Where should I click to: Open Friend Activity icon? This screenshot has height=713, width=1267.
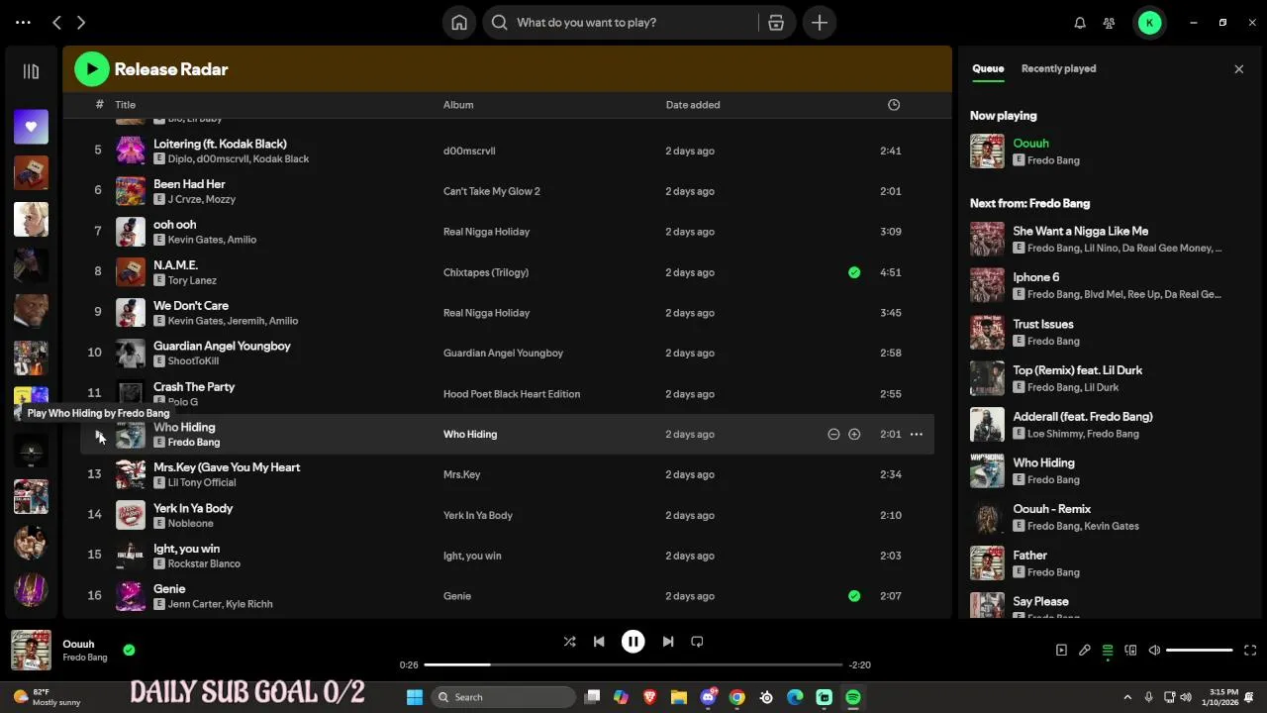click(x=1110, y=22)
